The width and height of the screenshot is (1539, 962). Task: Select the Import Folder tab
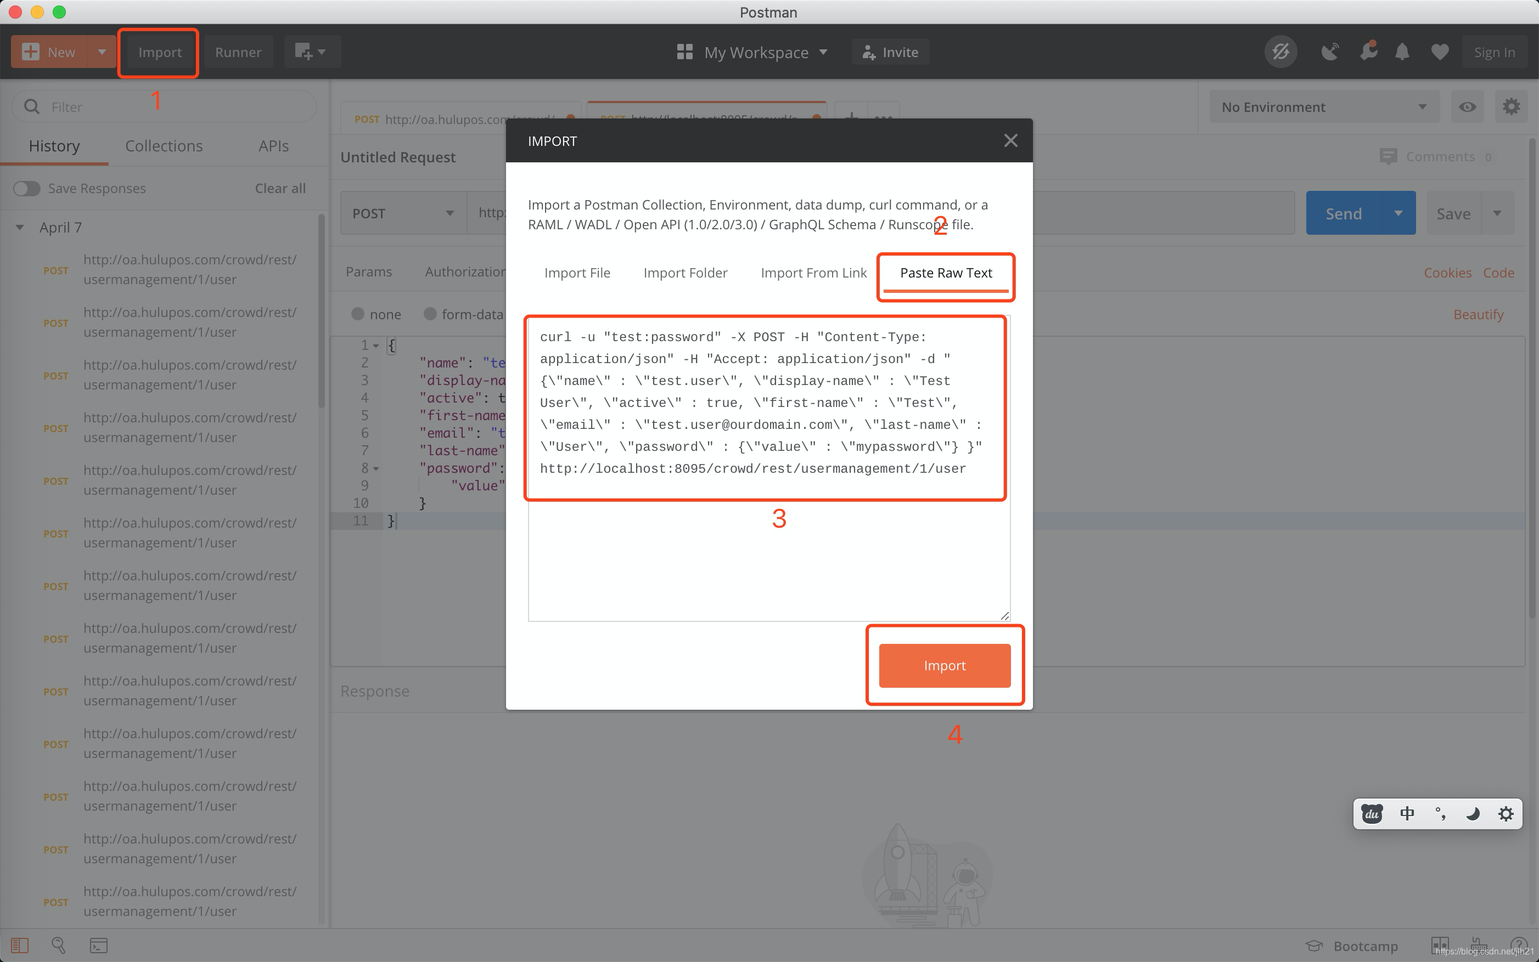(685, 273)
